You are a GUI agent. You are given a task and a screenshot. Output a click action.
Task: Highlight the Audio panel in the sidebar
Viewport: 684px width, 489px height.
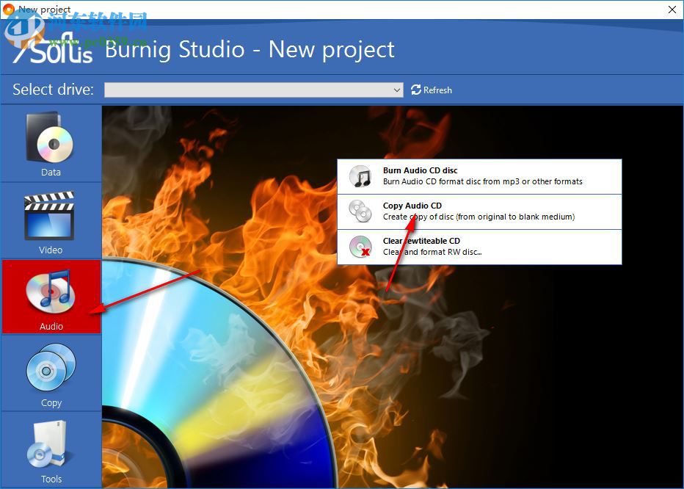[50, 297]
